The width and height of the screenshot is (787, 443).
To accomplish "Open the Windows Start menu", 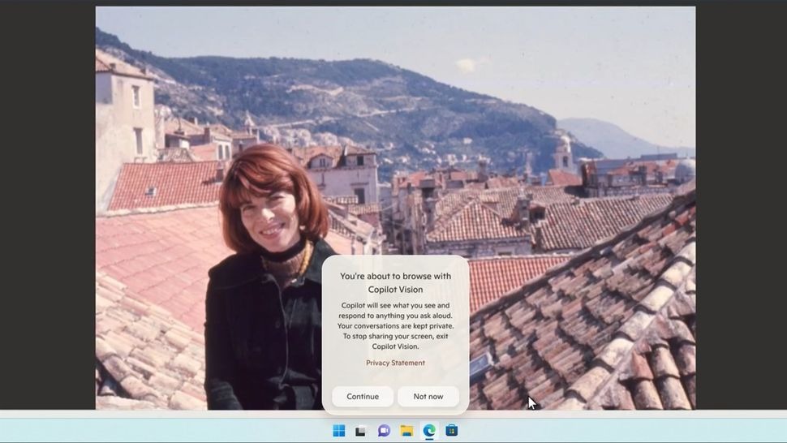I will pyautogui.click(x=339, y=431).
